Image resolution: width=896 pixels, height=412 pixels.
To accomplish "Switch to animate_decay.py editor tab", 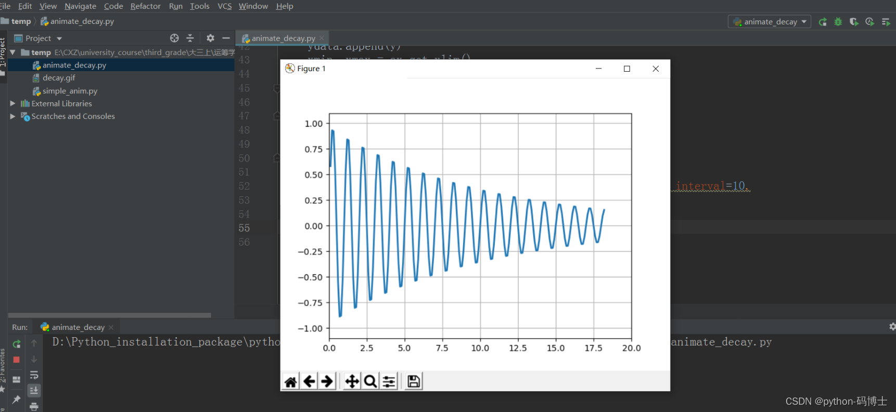I will (283, 38).
